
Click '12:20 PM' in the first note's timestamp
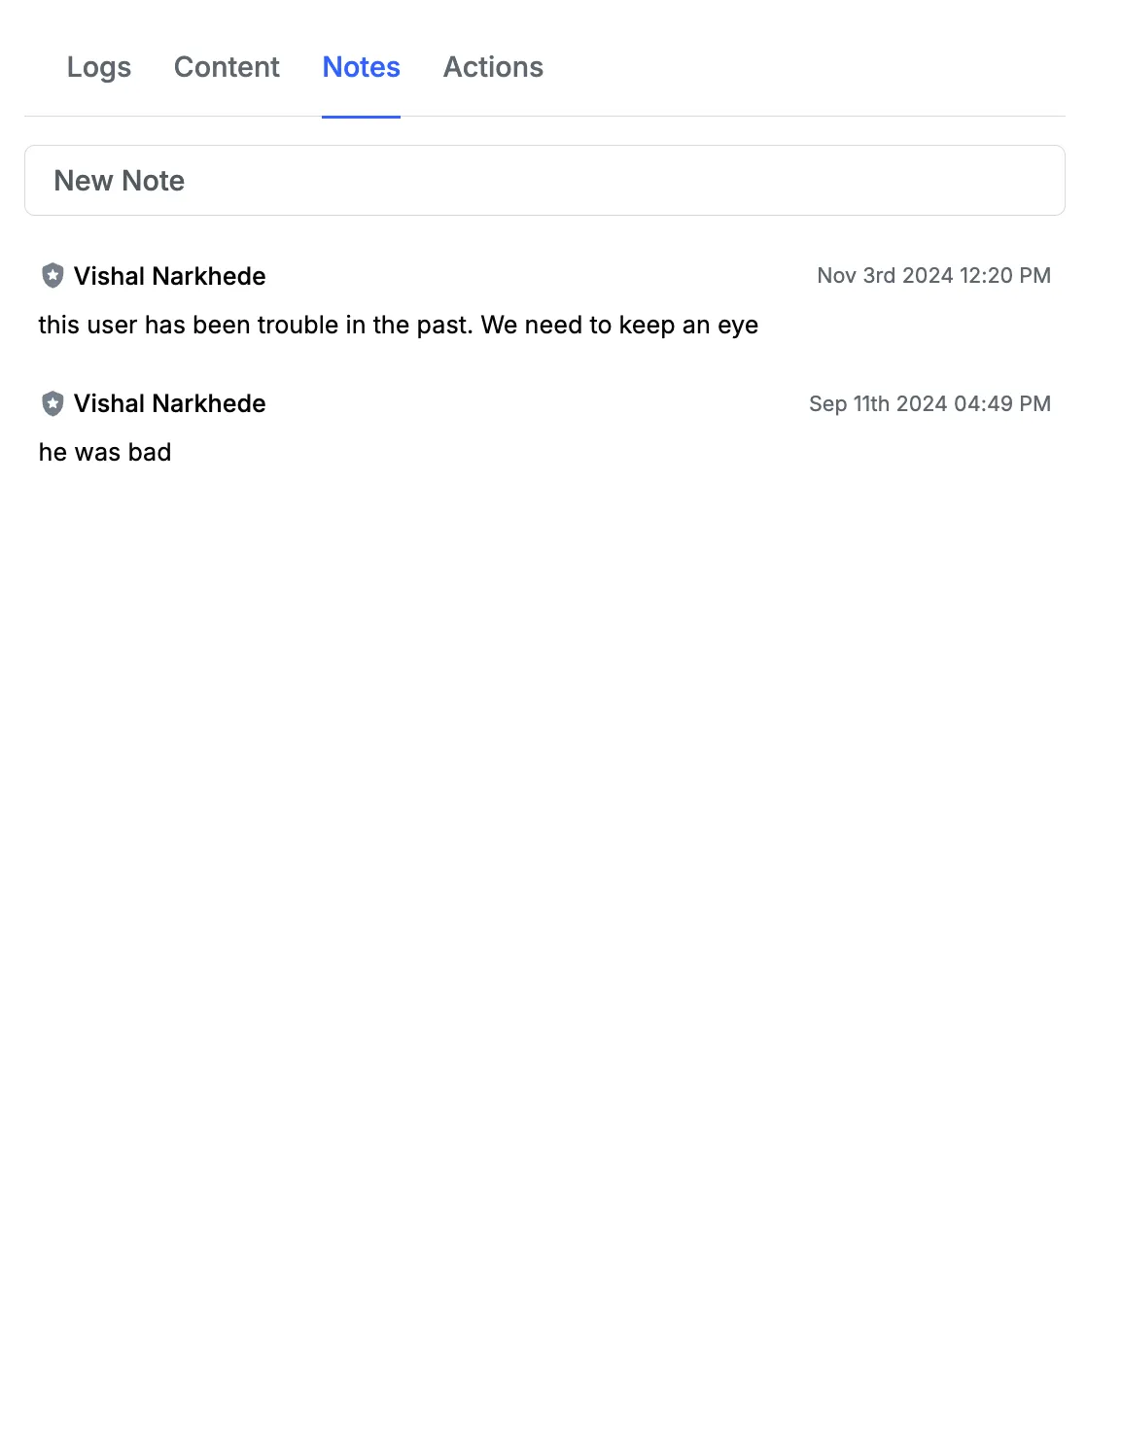1005,276
